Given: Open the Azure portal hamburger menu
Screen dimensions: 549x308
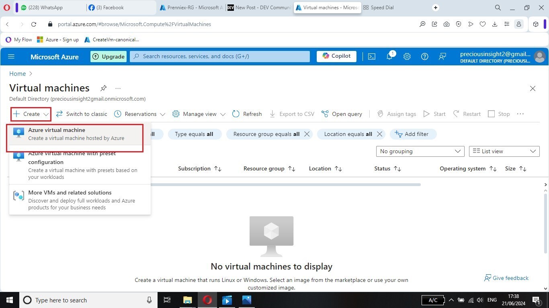Looking at the screenshot, I should (11, 57).
